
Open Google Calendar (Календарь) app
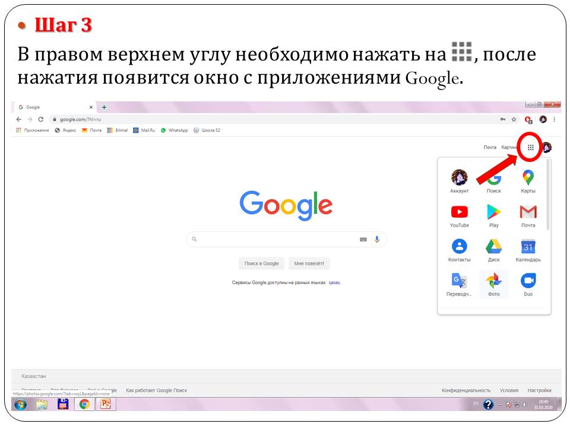(528, 247)
